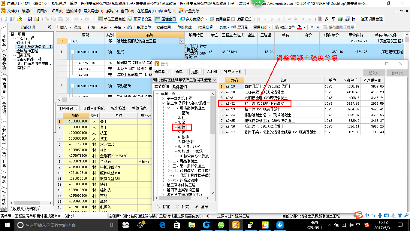The height and width of the screenshot is (231, 410).
Task: Open the 整理清单 dropdown
Action: (x=145, y=27)
